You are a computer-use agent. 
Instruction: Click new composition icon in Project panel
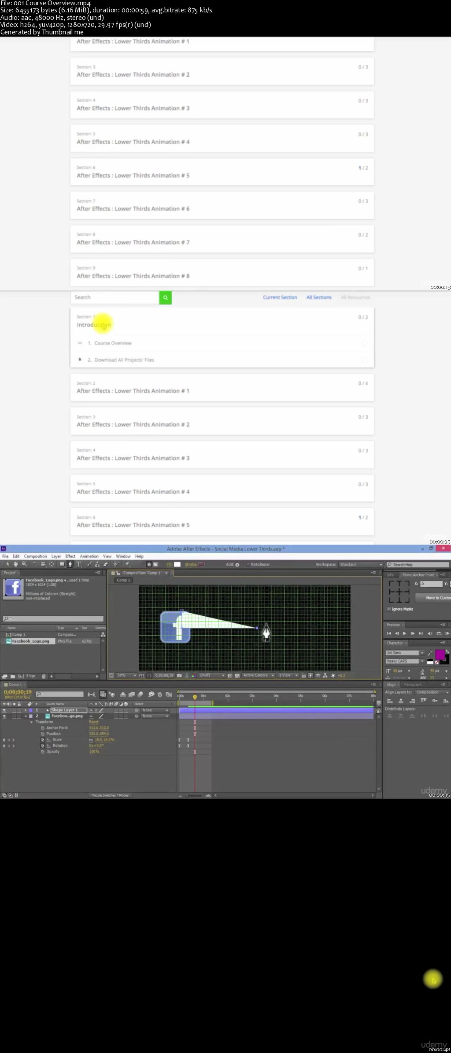click(x=21, y=676)
